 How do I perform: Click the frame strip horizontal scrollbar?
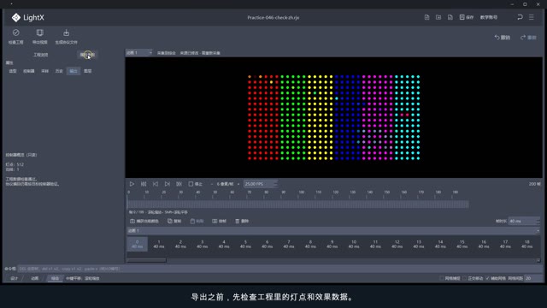point(146,260)
